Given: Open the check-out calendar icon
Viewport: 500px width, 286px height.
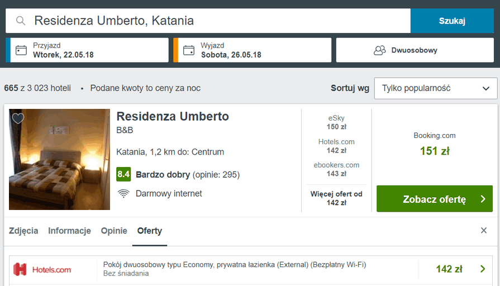Looking at the screenshot, I should click(x=188, y=50).
